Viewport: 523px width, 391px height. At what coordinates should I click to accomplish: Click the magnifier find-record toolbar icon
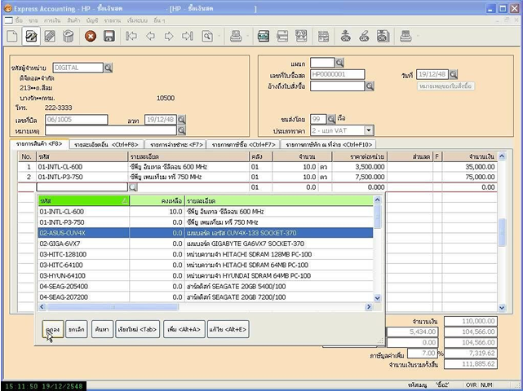coord(208,36)
